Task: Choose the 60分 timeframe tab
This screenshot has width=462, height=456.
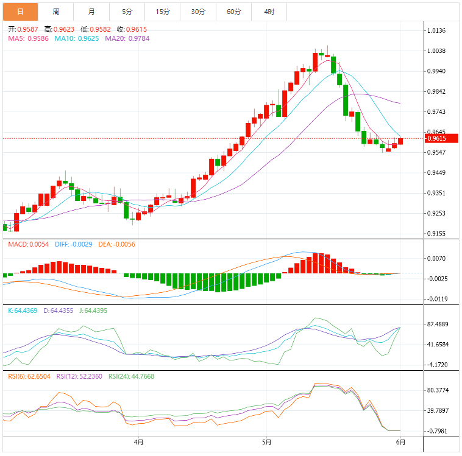Action: point(233,12)
